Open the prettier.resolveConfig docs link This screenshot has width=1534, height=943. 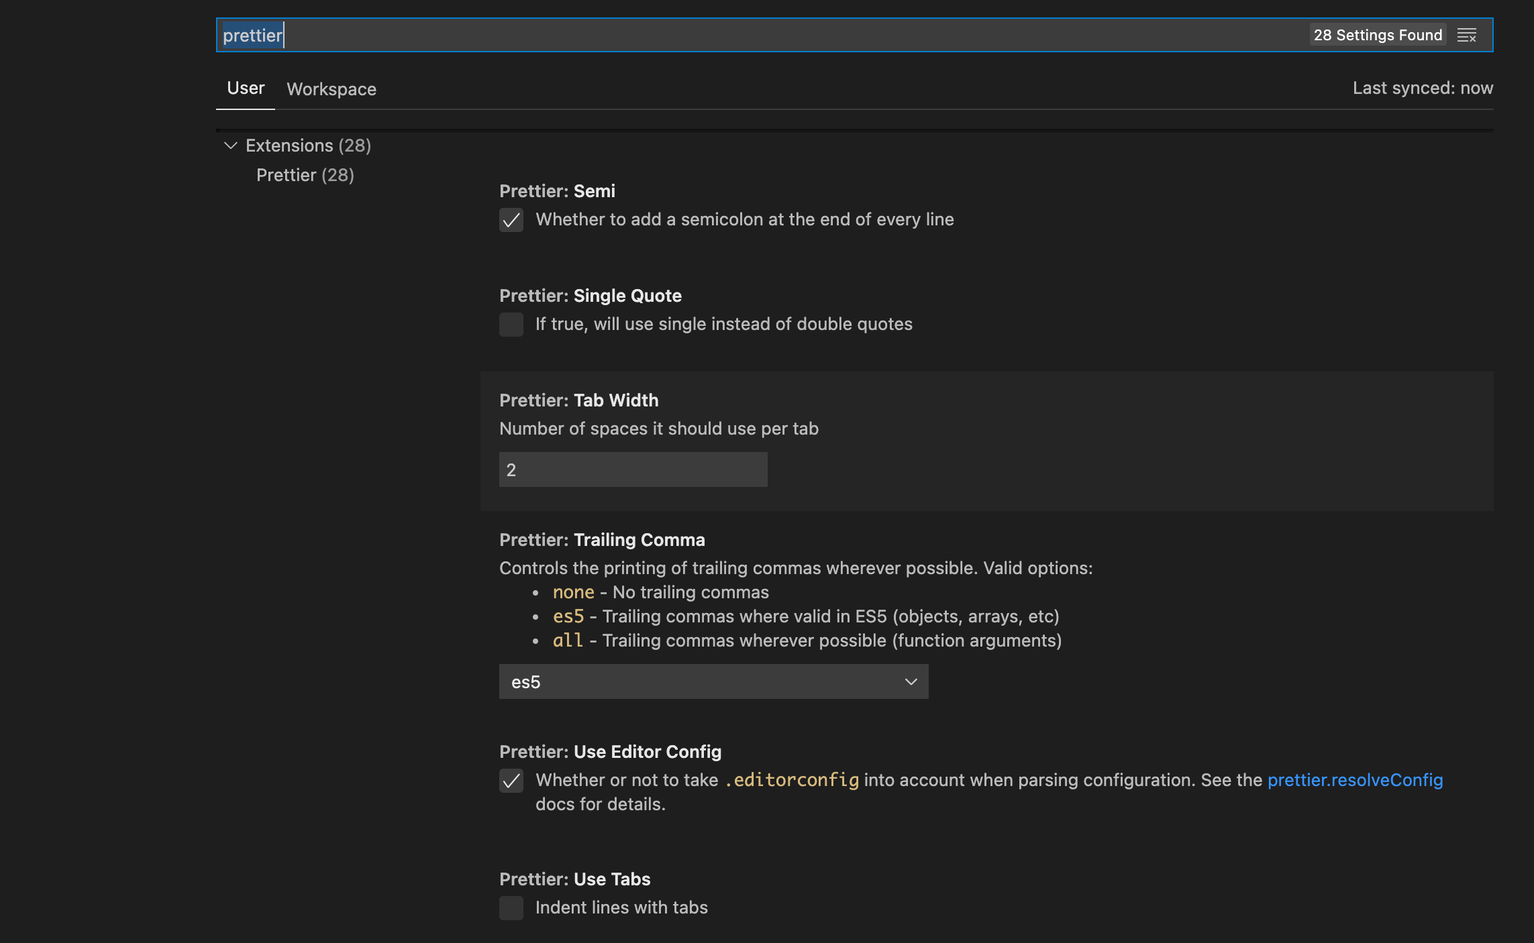point(1354,780)
